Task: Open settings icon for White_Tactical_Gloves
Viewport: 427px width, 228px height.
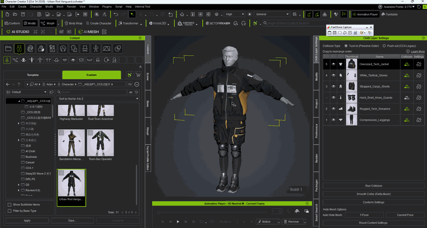Action: (x=419, y=75)
